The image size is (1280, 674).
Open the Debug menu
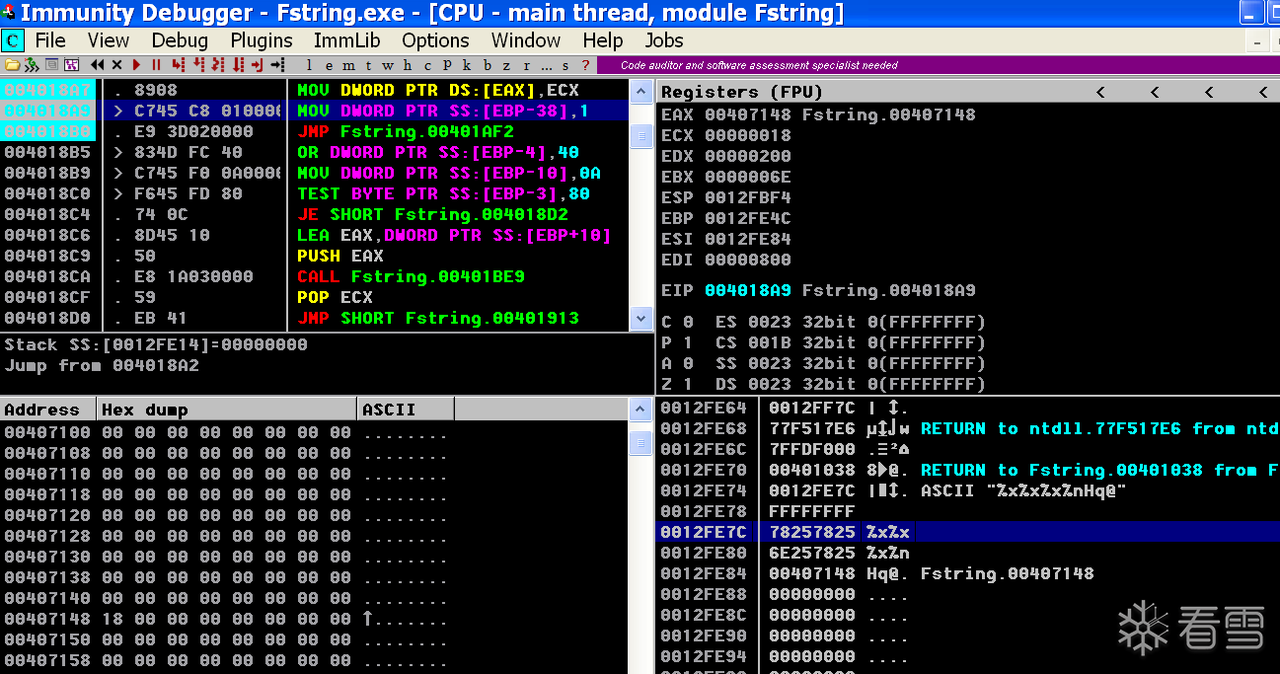[180, 40]
